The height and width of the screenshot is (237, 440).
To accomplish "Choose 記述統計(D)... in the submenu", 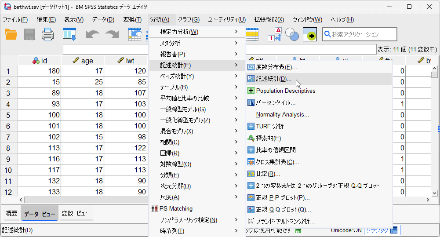I will point(319,79).
